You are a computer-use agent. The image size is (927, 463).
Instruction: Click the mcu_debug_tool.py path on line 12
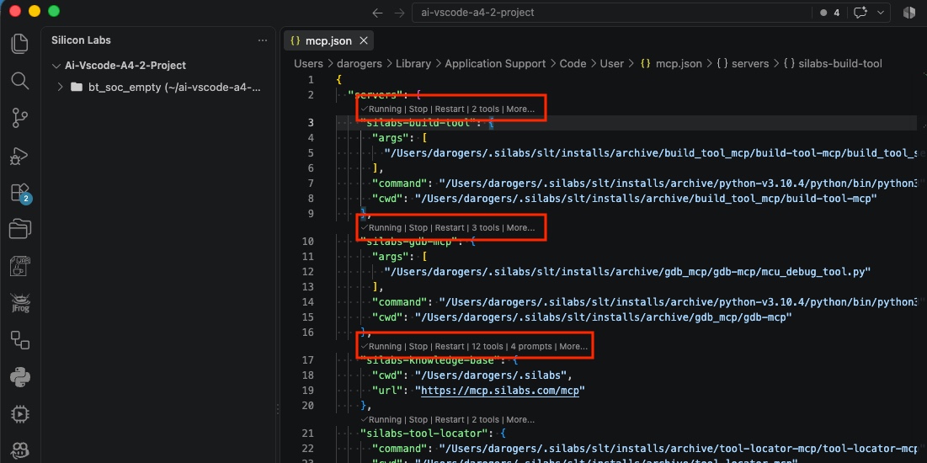point(628,272)
